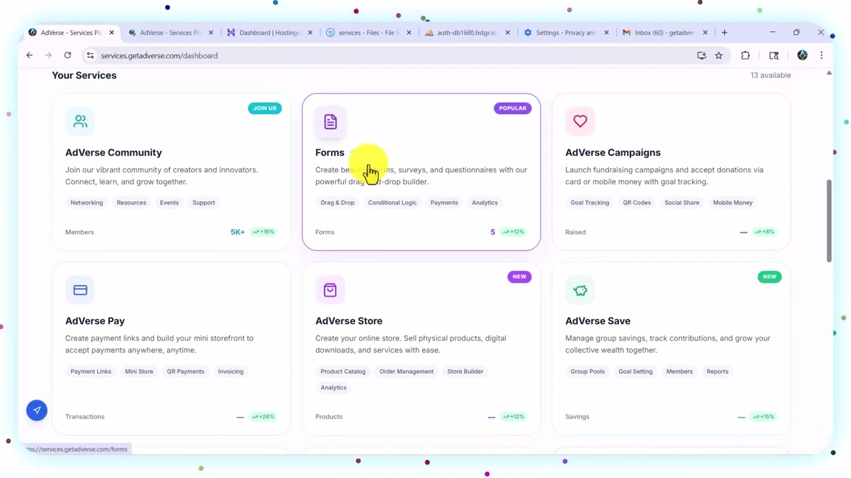Open the side panel search icon
The width and height of the screenshot is (851, 478).
tap(774, 56)
